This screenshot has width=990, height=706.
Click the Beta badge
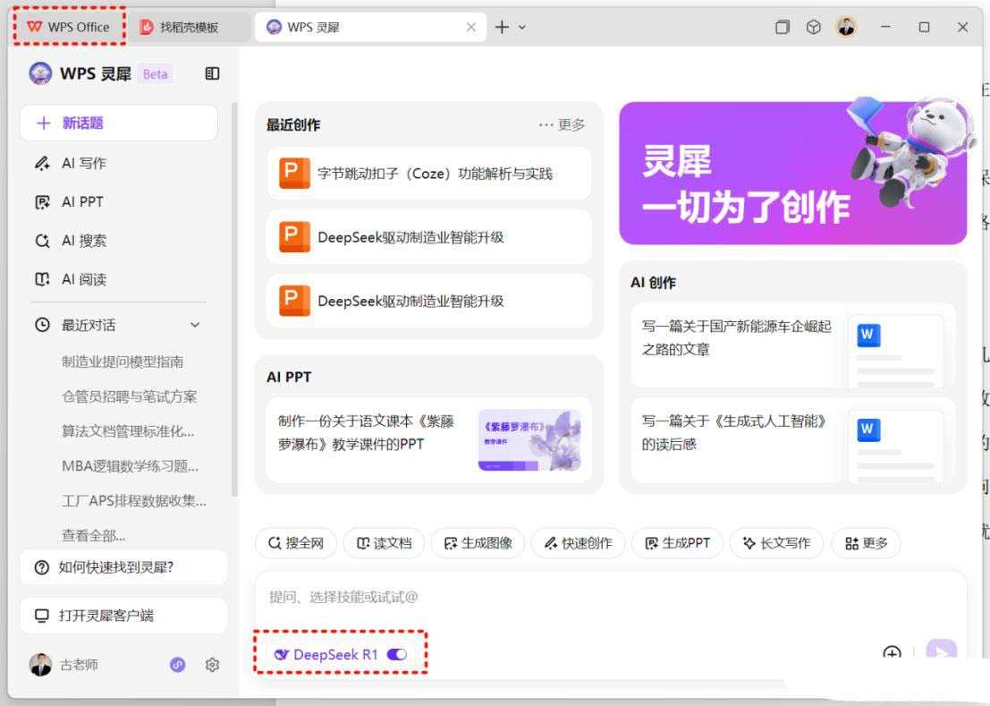(x=156, y=74)
